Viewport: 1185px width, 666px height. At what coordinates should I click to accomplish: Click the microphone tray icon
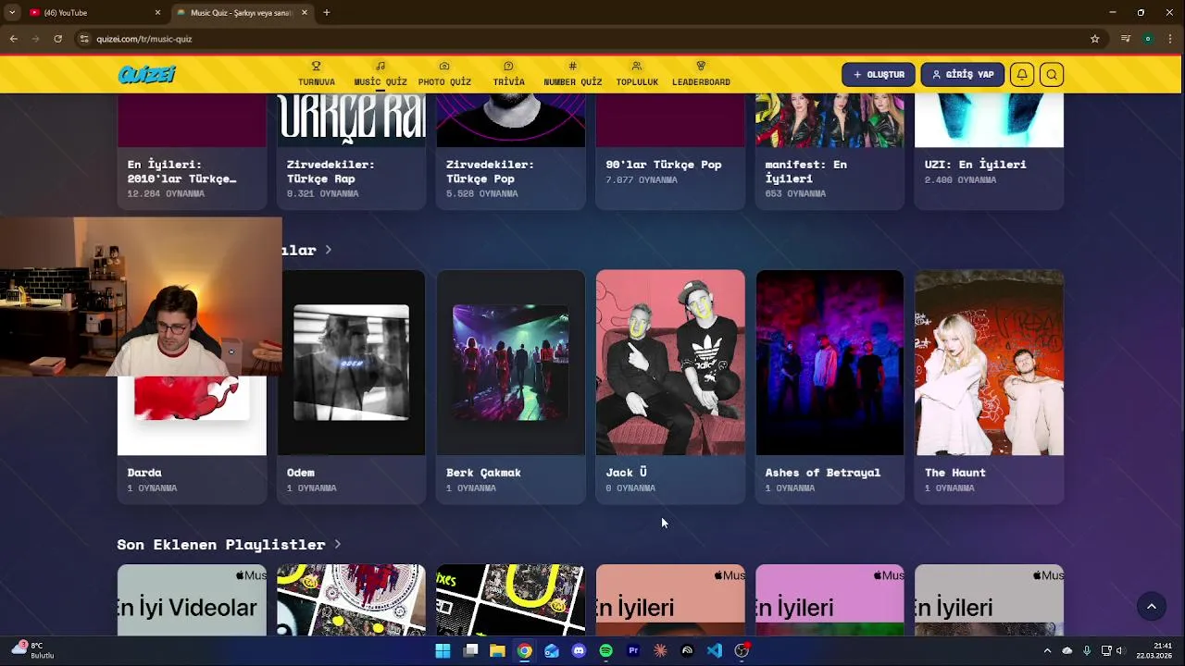tap(1087, 651)
